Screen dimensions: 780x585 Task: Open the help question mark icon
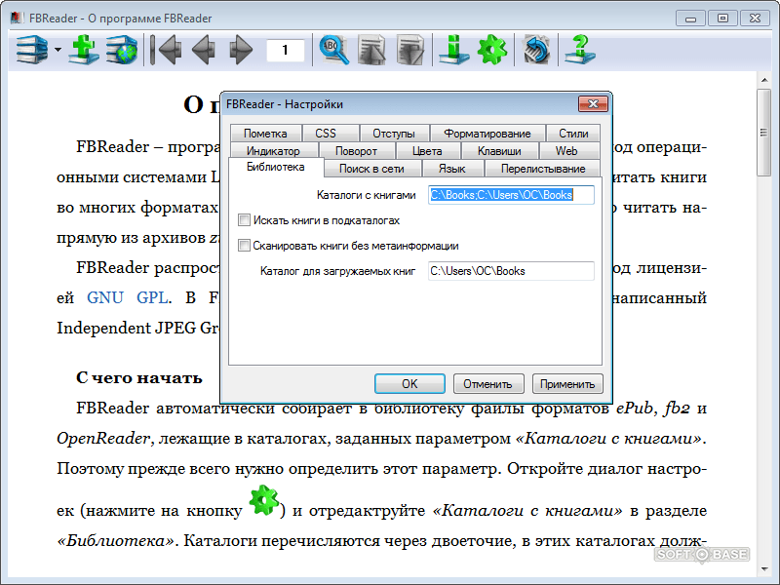(x=579, y=50)
